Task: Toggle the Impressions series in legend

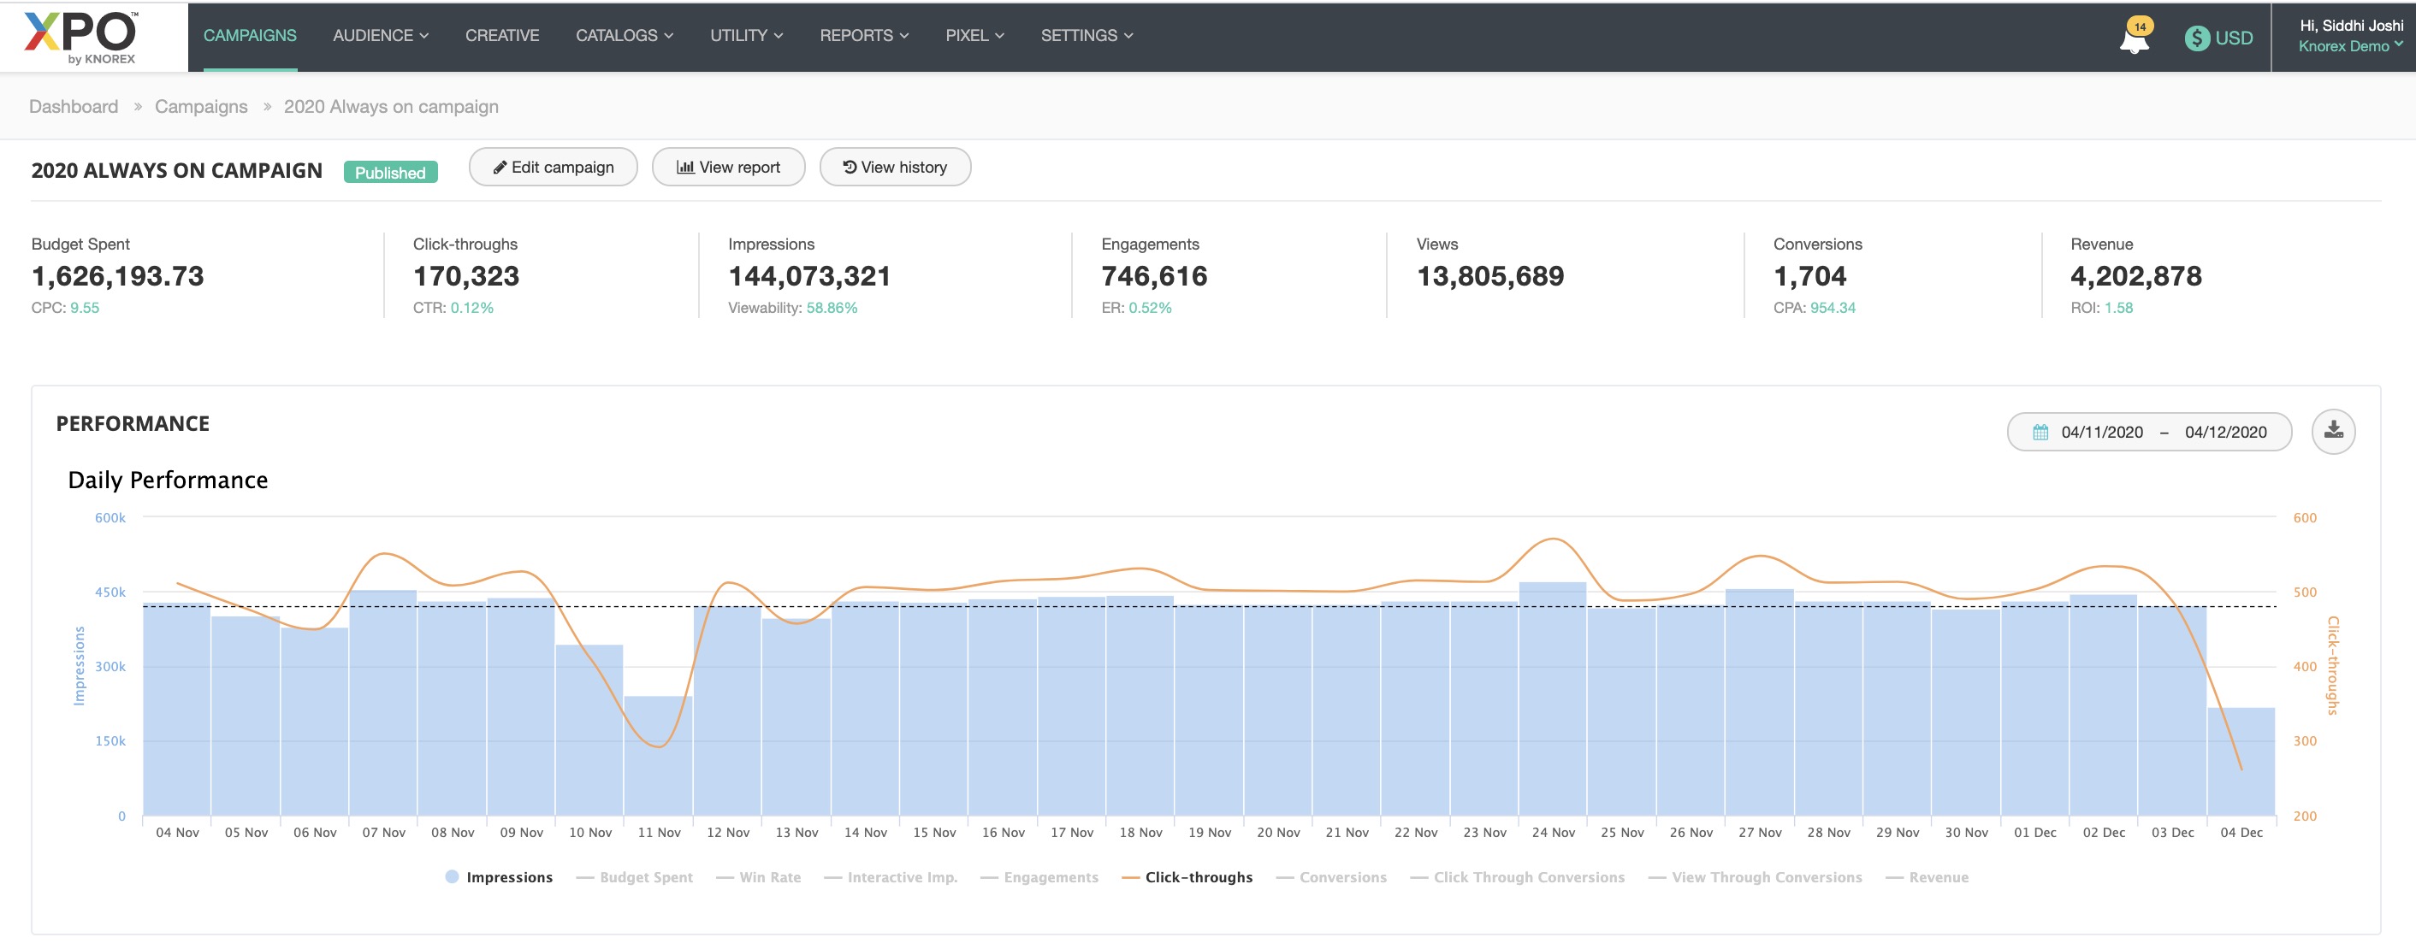Action: [x=499, y=877]
